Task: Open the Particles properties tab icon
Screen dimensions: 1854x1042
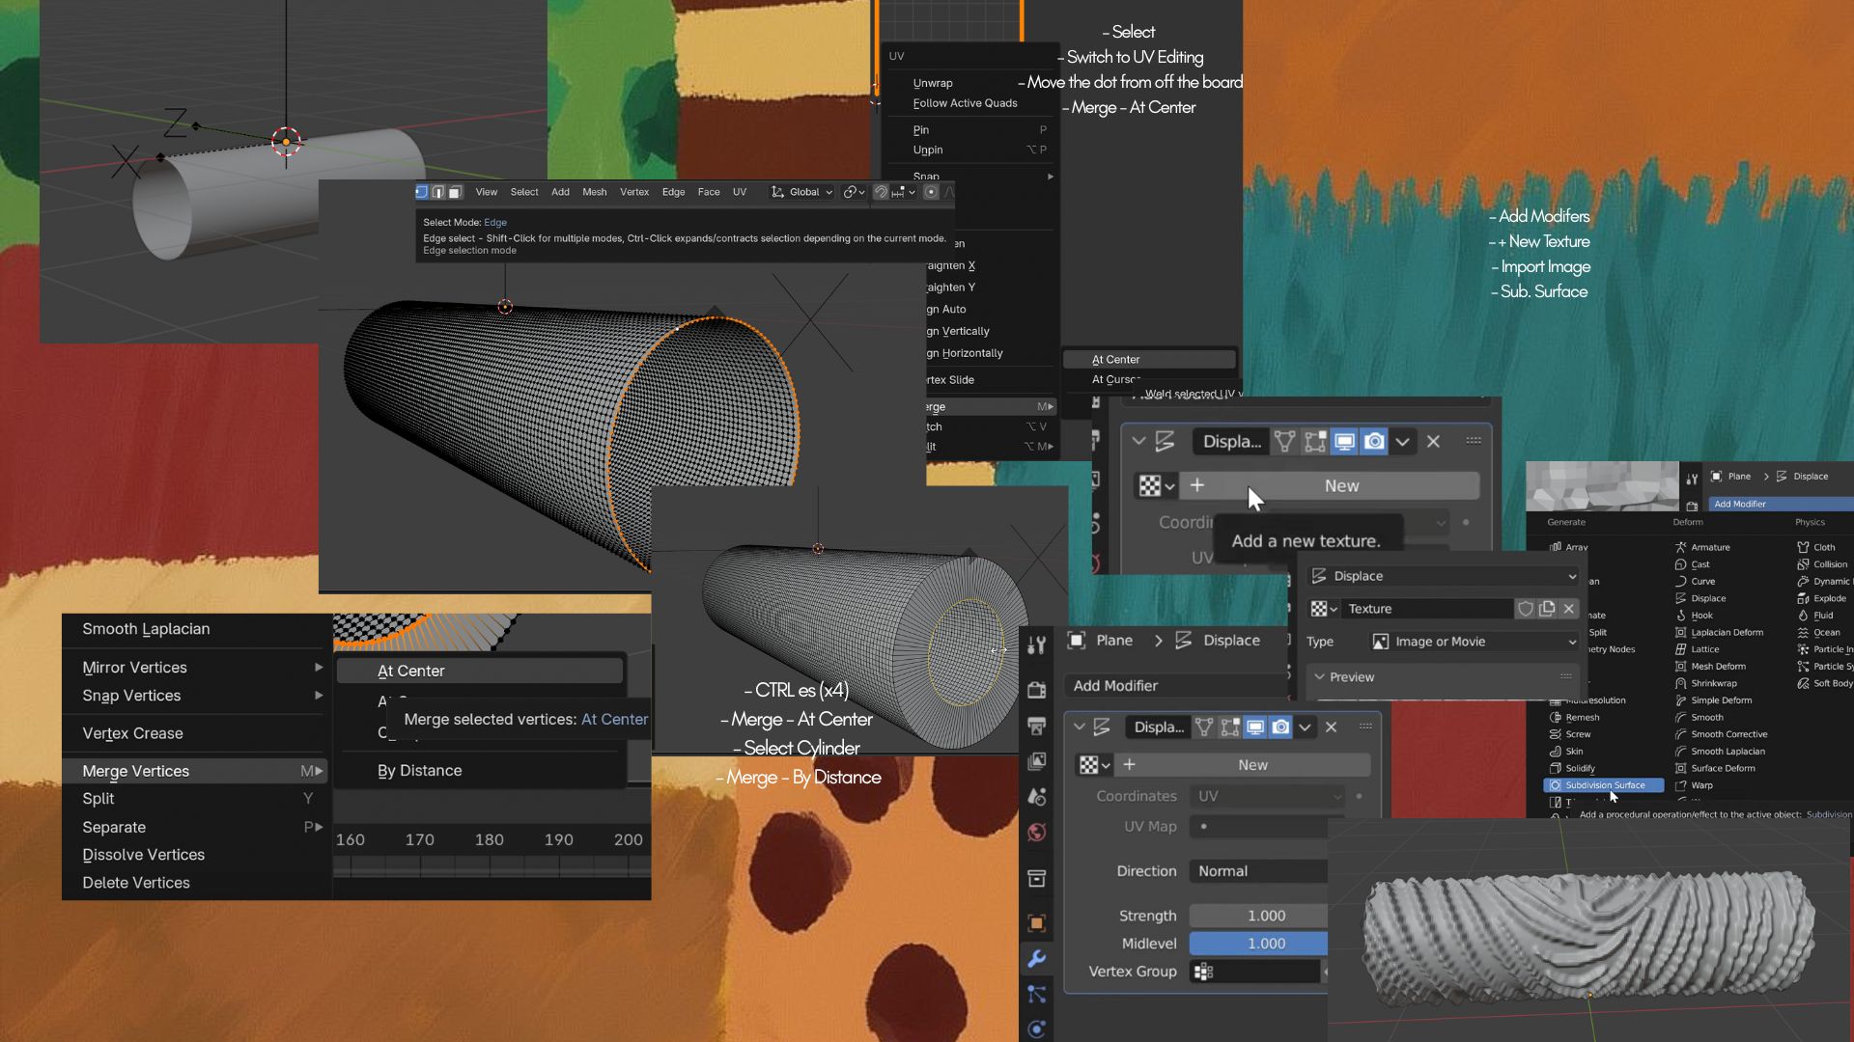Action: [x=1036, y=994]
